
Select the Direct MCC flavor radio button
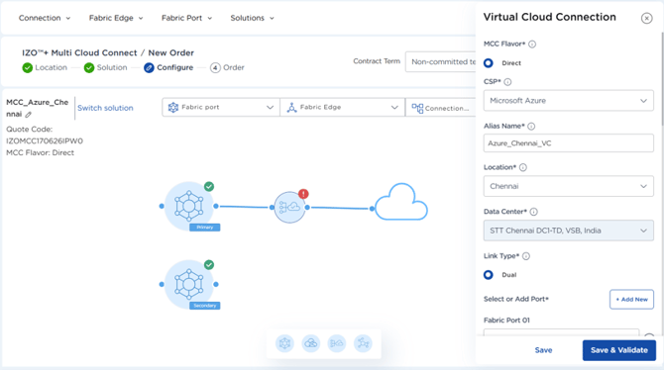click(489, 63)
